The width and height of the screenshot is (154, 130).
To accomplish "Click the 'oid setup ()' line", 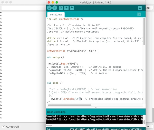I will (55, 57).
